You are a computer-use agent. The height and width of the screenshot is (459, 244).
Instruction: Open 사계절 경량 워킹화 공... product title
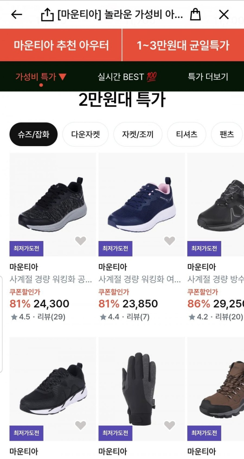click(51, 279)
